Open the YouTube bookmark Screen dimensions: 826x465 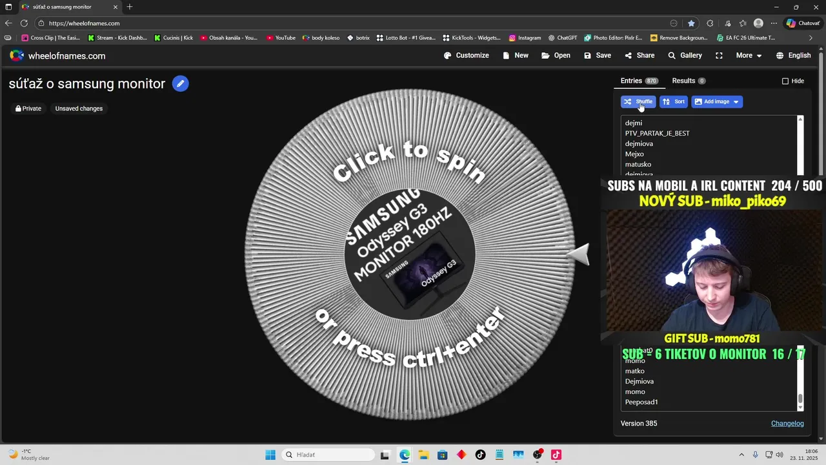(281, 38)
